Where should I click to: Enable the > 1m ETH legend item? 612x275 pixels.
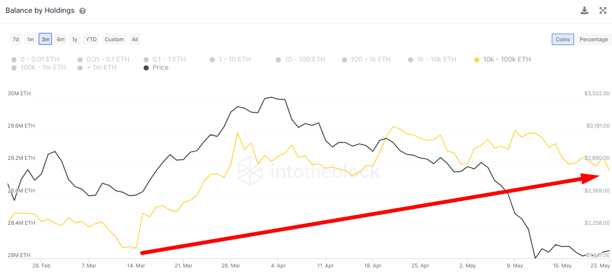(101, 67)
